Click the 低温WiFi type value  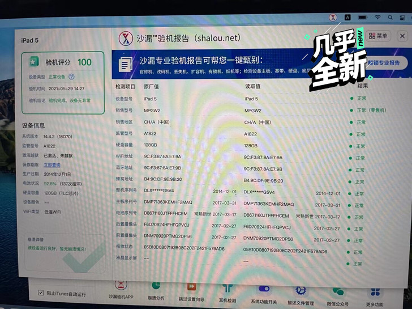click(53, 212)
